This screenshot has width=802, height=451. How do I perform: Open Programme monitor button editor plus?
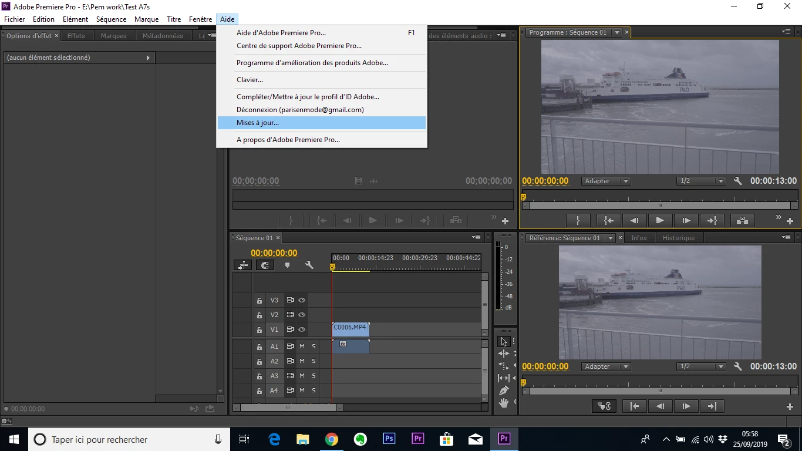tap(790, 221)
